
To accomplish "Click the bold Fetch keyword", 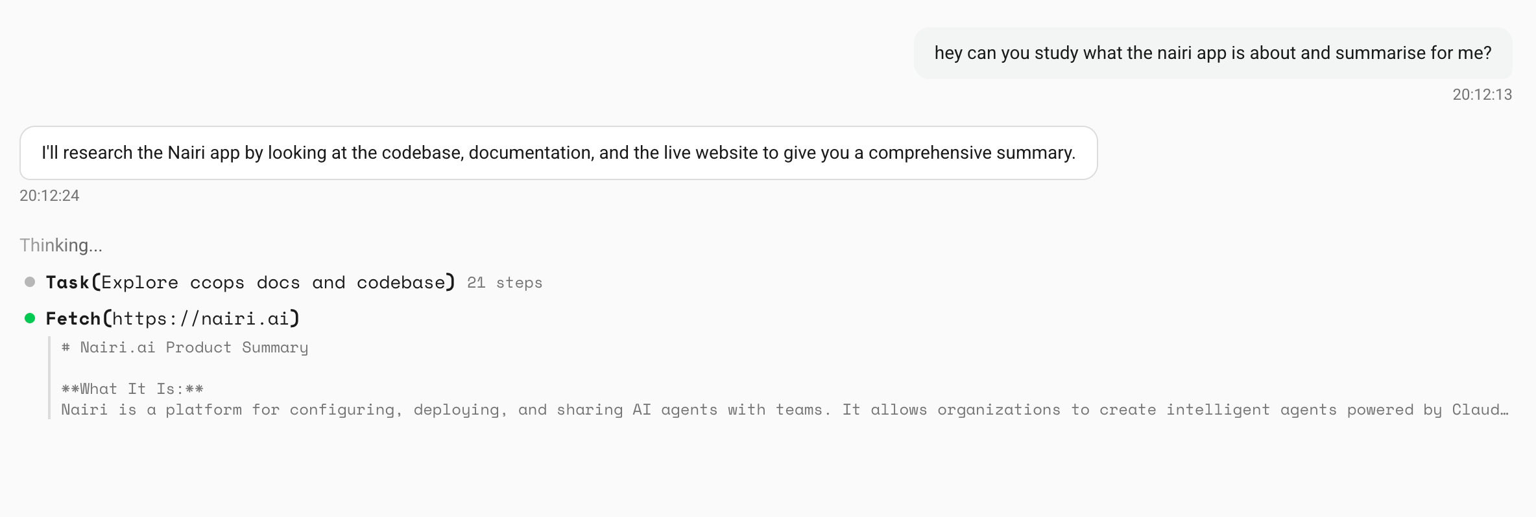I will click(73, 319).
